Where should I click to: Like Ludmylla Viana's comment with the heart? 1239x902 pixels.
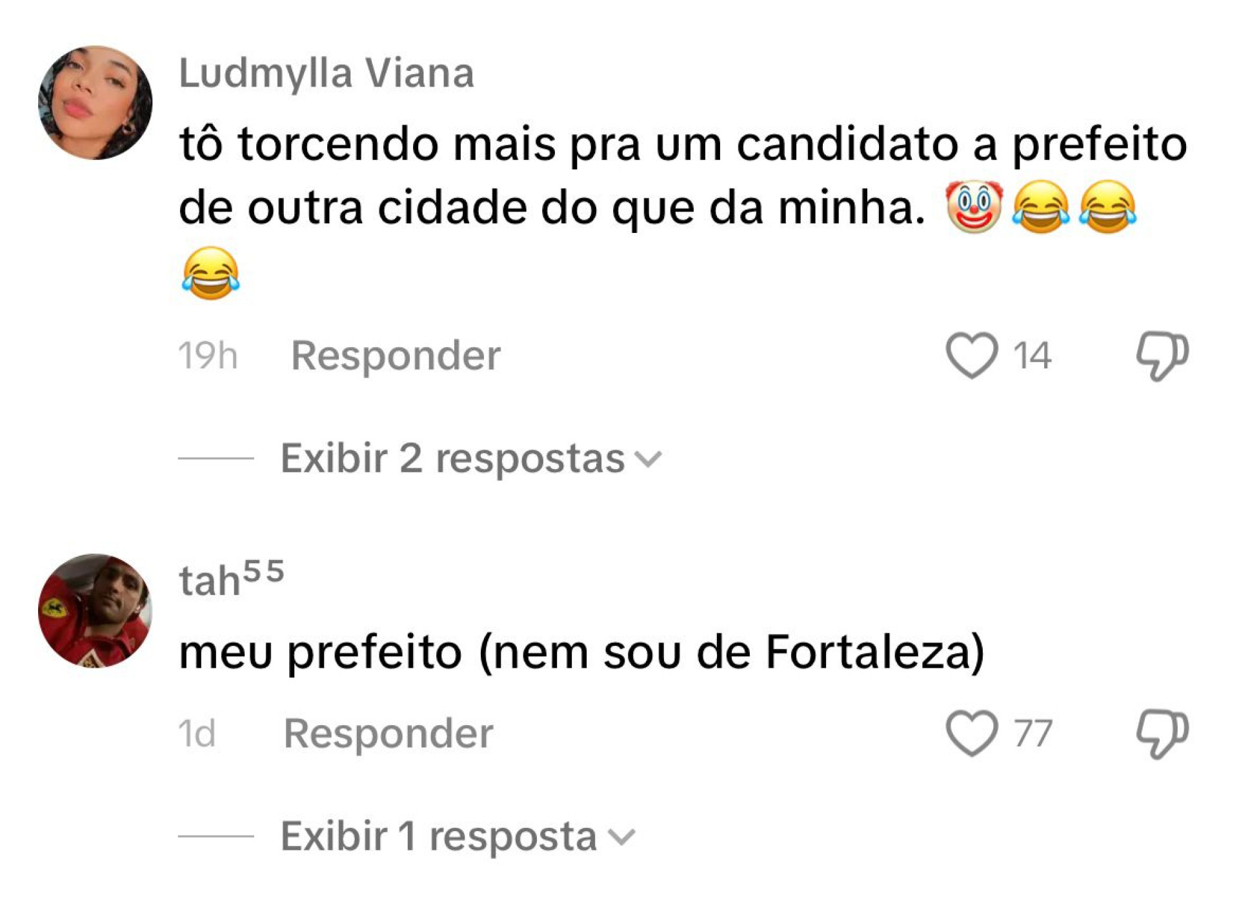tap(971, 355)
